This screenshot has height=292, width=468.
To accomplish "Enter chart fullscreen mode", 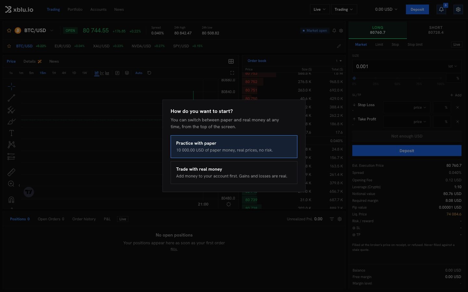I will coord(232,73).
